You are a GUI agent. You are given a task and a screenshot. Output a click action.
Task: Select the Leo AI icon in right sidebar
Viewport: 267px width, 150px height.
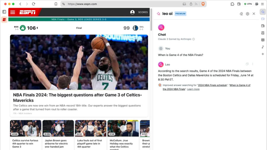263,12
